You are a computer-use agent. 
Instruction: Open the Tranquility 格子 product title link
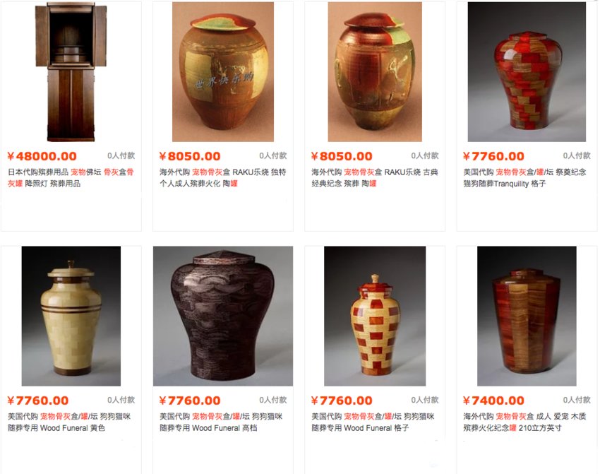click(x=524, y=177)
